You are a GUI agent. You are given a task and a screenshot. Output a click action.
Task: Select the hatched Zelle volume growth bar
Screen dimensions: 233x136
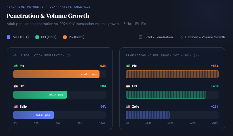coord(148,115)
